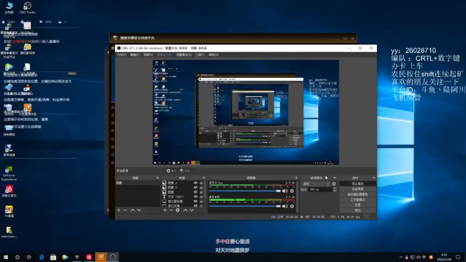The height and width of the screenshot is (262, 466).
Task: Click the transition duration 300 ms field
Action: 320,190
